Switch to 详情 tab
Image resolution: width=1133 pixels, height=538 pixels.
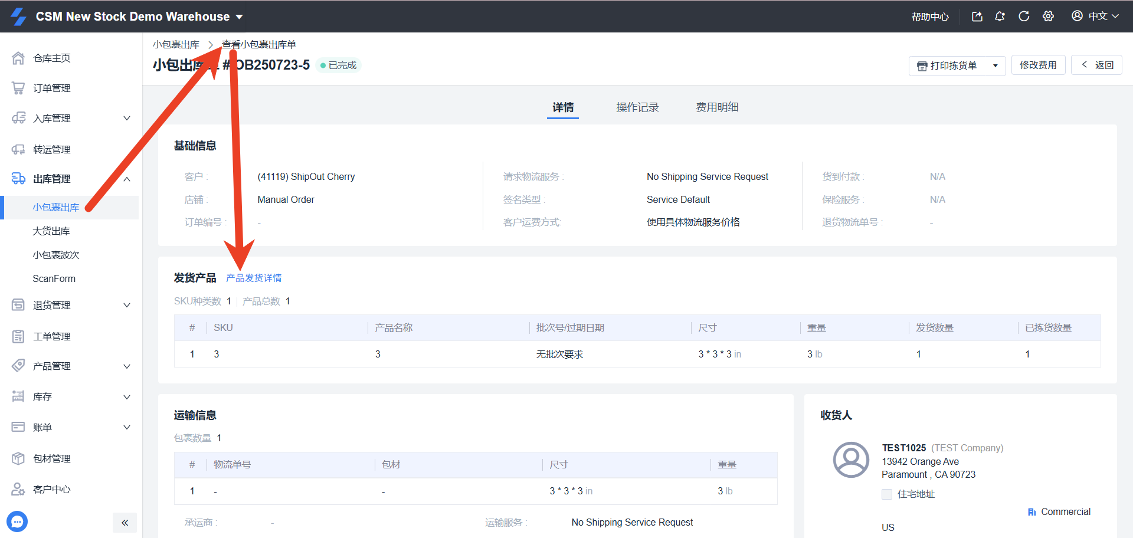(563, 107)
